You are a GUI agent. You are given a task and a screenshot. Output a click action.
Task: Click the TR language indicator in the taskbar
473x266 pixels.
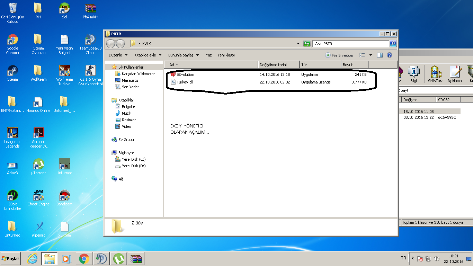[403, 258]
